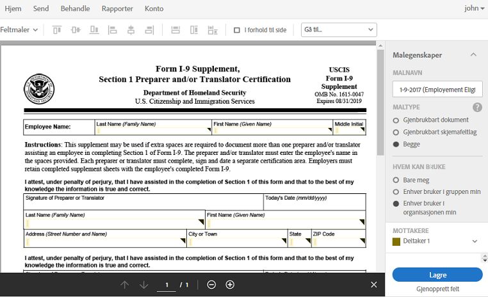
Task: Select 'Begge' template type option
Action: tap(396, 144)
